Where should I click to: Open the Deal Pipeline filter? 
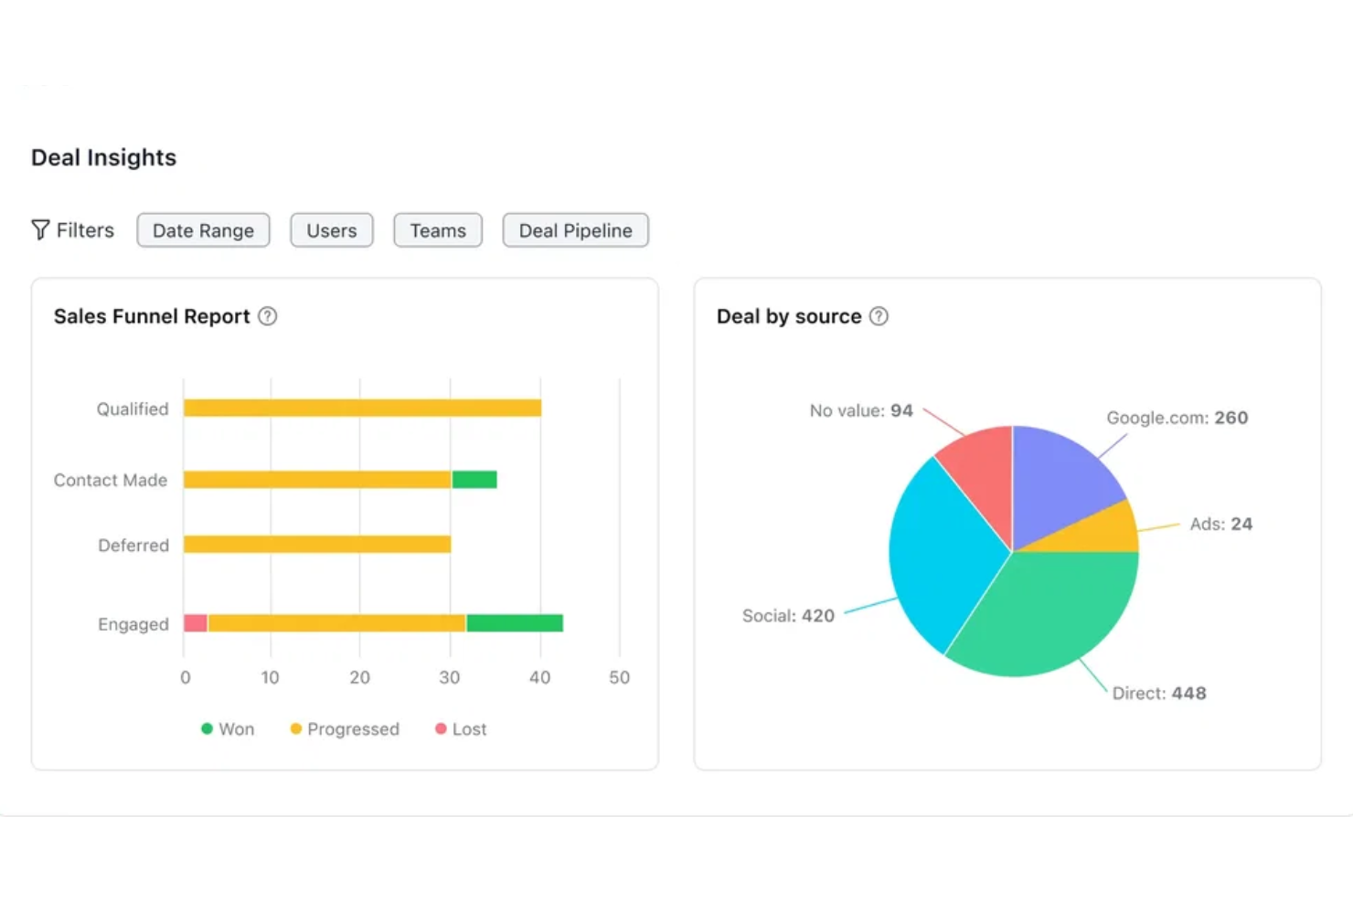576,230
